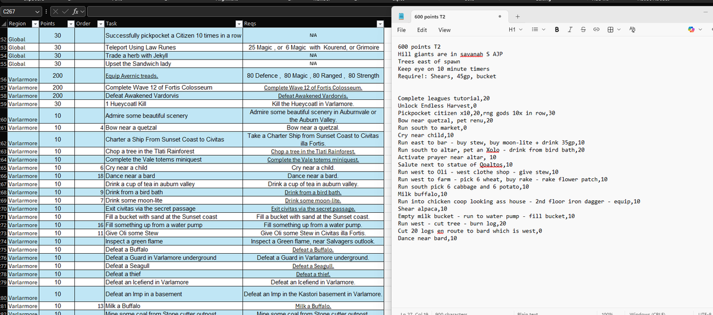
Task: Select Task cell Defeat an Imp in a basement
Action: 173,294
